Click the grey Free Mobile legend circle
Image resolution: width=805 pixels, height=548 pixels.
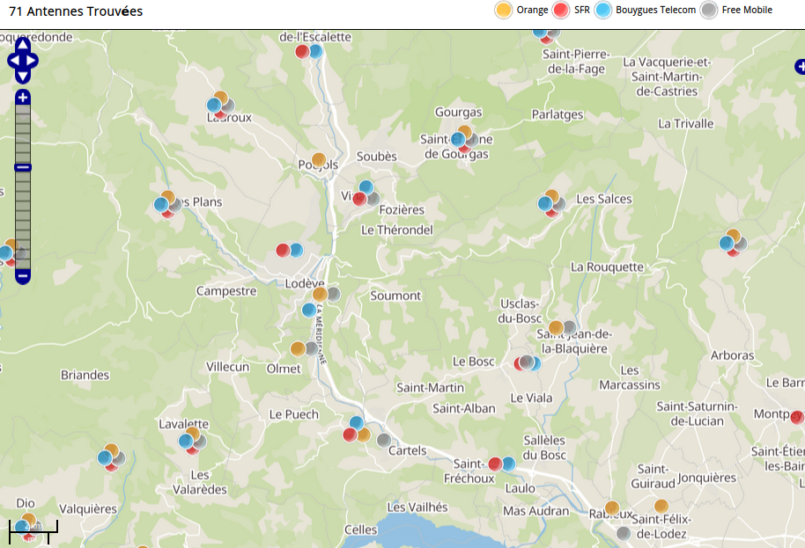pyautogui.click(x=709, y=11)
